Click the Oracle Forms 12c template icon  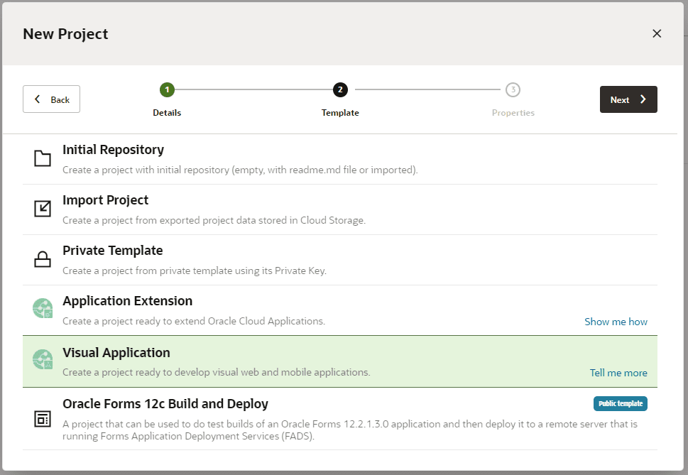click(x=43, y=420)
